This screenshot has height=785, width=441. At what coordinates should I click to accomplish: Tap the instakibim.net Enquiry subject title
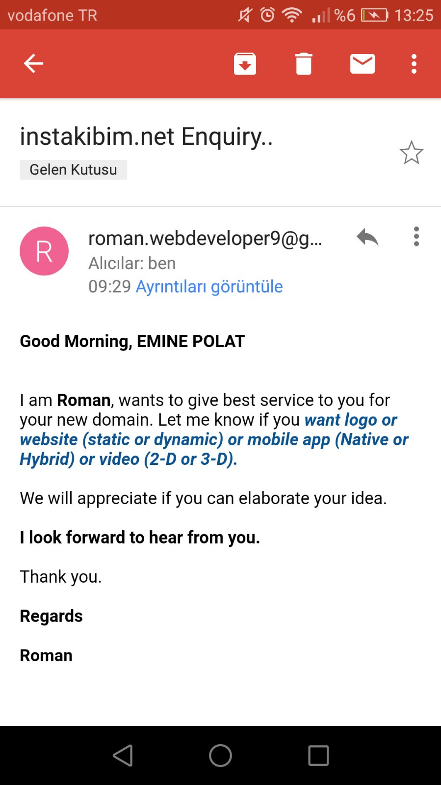coord(146,136)
